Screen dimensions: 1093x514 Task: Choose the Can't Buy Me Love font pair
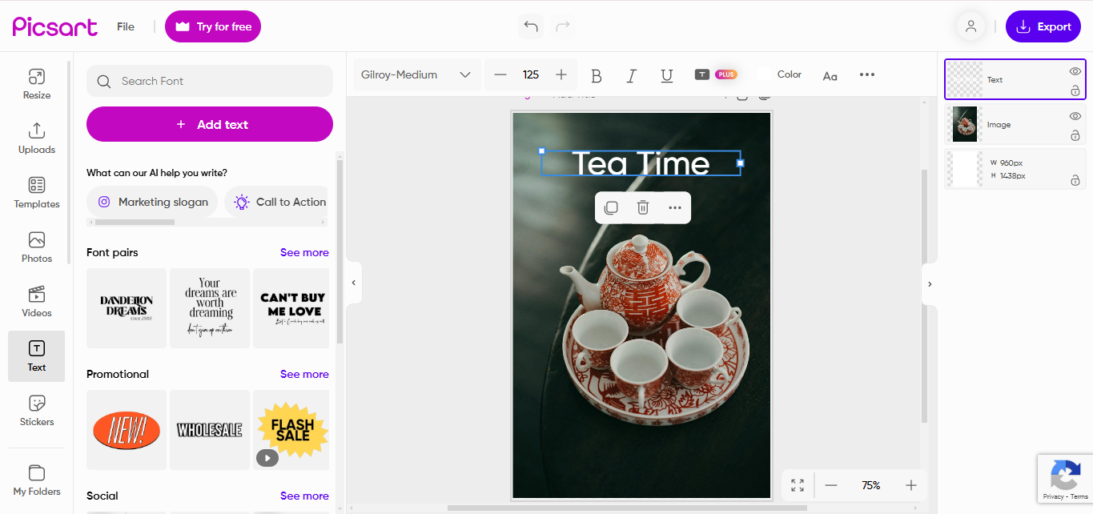(x=291, y=308)
